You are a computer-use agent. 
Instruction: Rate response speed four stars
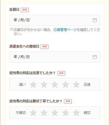tap(66, 85)
